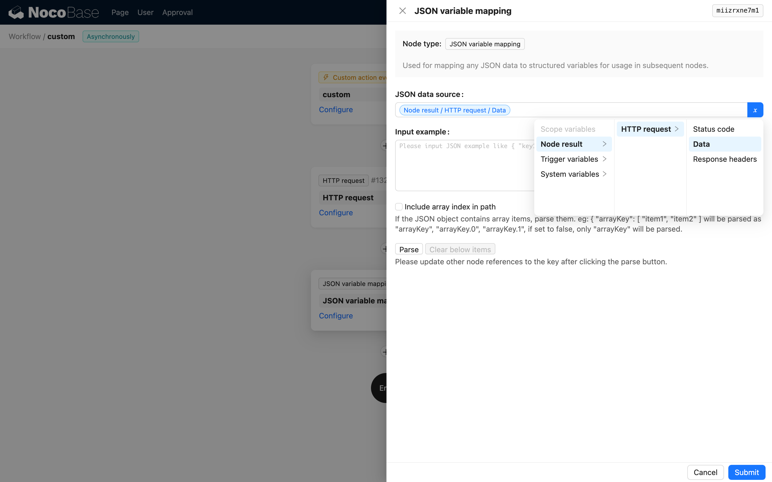The height and width of the screenshot is (482, 772).
Task: Click the Custom action event lightning icon
Action: (326, 77)
